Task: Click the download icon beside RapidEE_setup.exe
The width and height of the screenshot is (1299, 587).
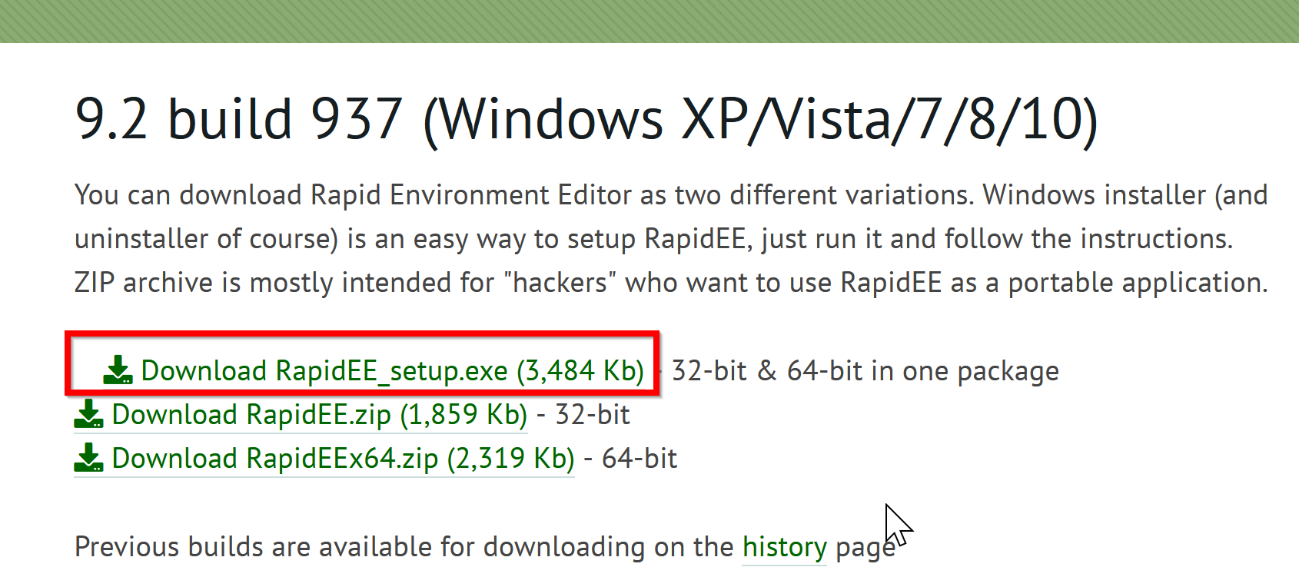Action: (x=118, y=370)
